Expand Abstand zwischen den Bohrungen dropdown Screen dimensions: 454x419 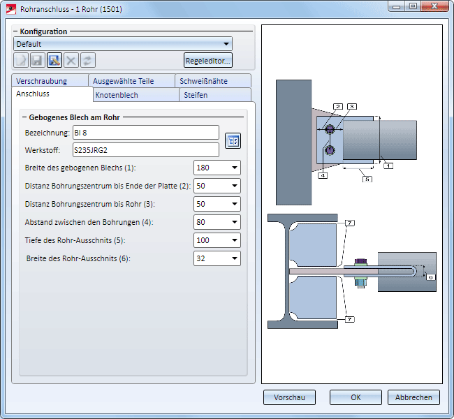coord(233,223)
